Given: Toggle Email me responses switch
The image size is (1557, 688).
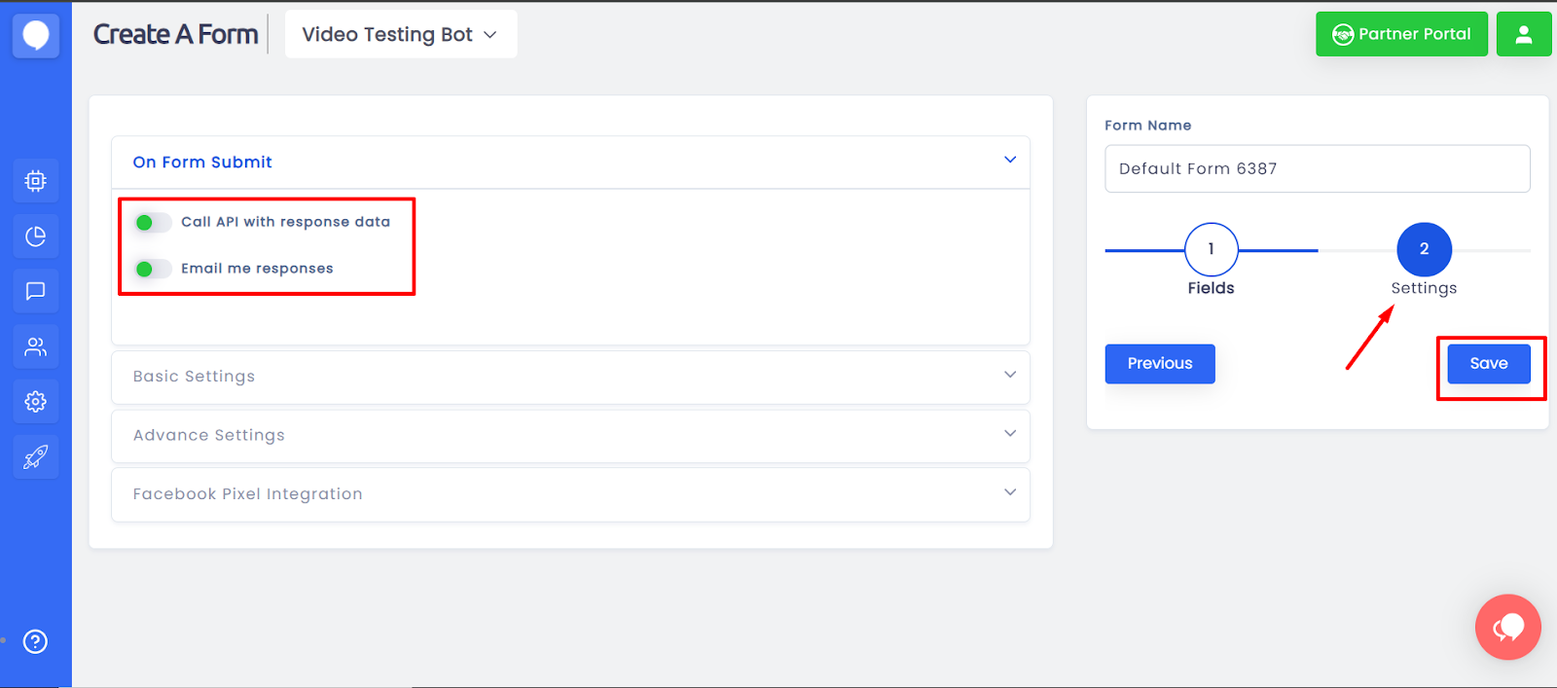Looking at the screenshot, I should tap(152, 269).
